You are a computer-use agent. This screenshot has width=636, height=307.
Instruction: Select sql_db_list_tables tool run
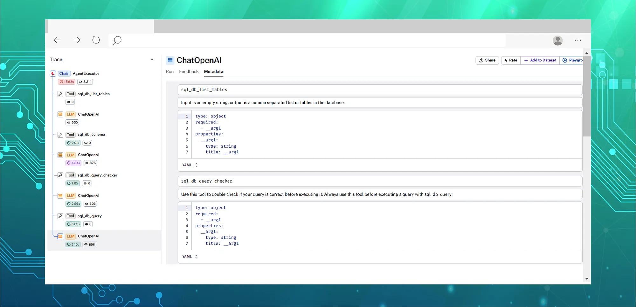[x=93, y=94]
